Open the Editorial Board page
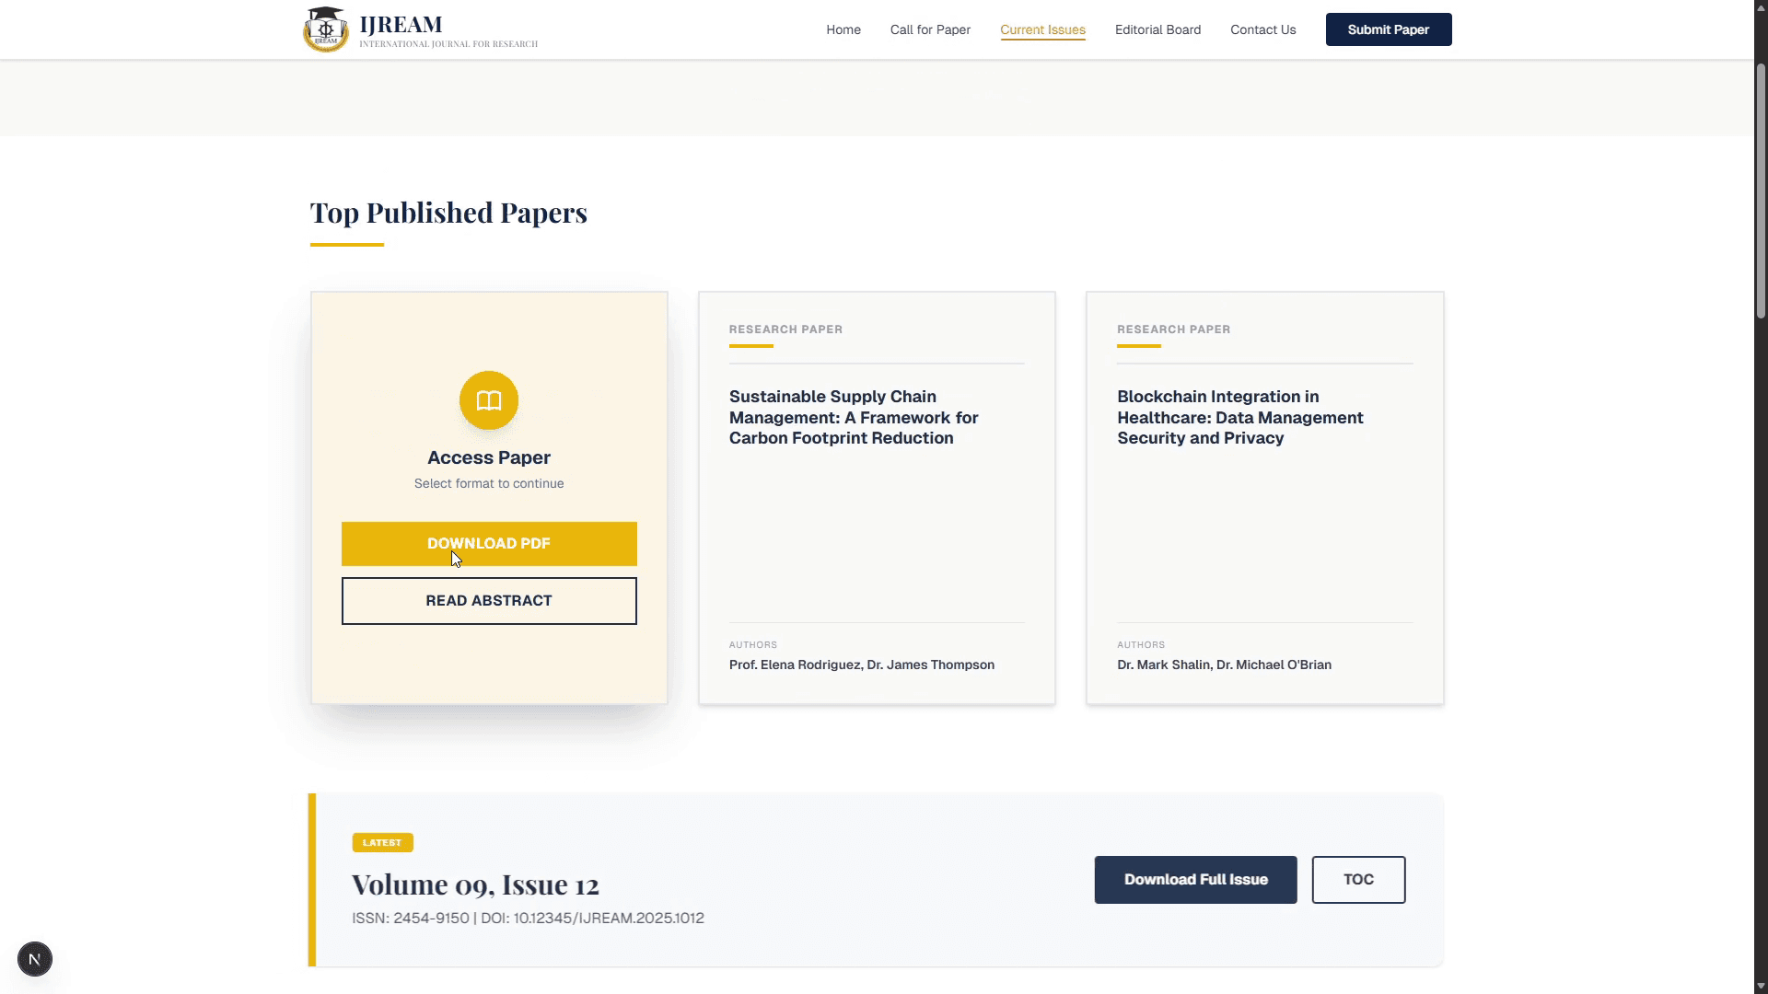This screenshot has height=994, width=1768. [x=1157, y=29]
